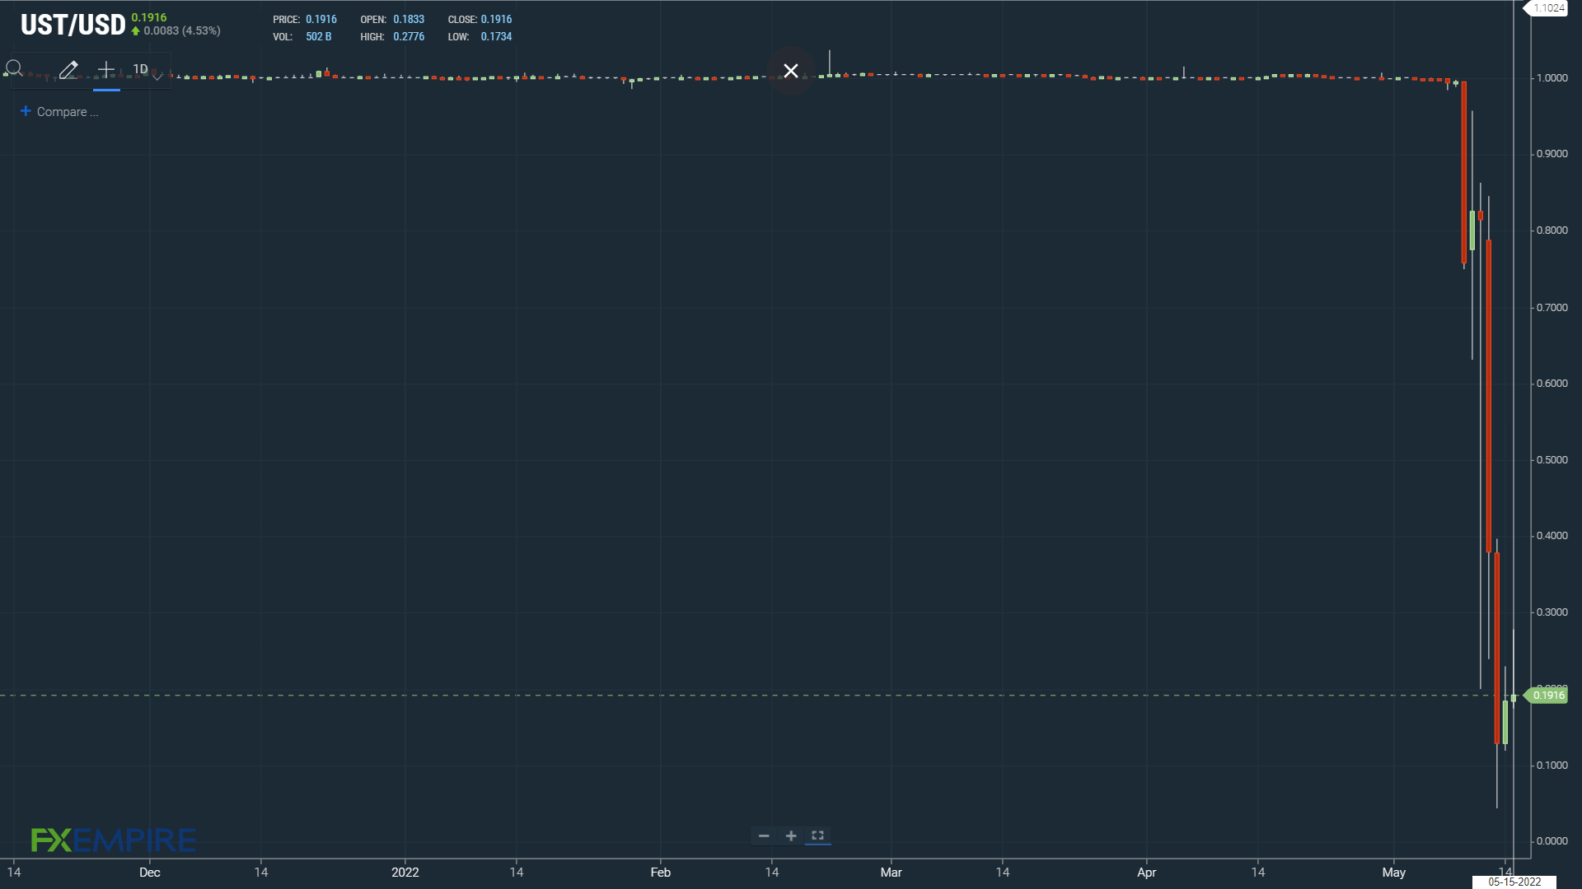
Task: Click the 0.5000 price axis label
Action: (x=1552, y=459)
